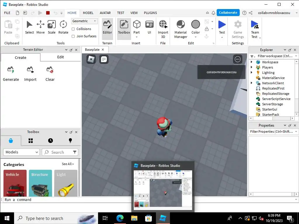Stop the running simulation (red square)
Screen dimensions: 299x224
tap(48, 13)
